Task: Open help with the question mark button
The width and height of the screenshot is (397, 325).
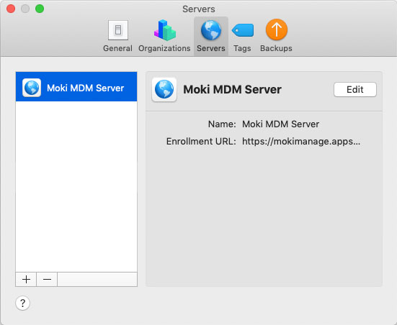Action: tap(23, 303)
